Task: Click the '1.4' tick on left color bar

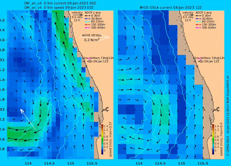Action: pos(106,126)
